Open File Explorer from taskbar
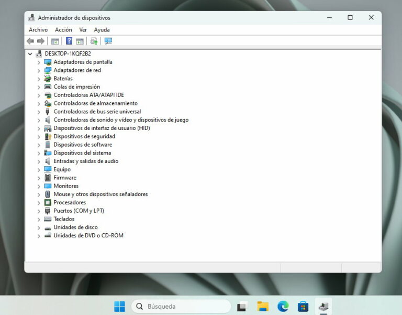The width and height of the screenshot is (402, 315). [263, 306]
